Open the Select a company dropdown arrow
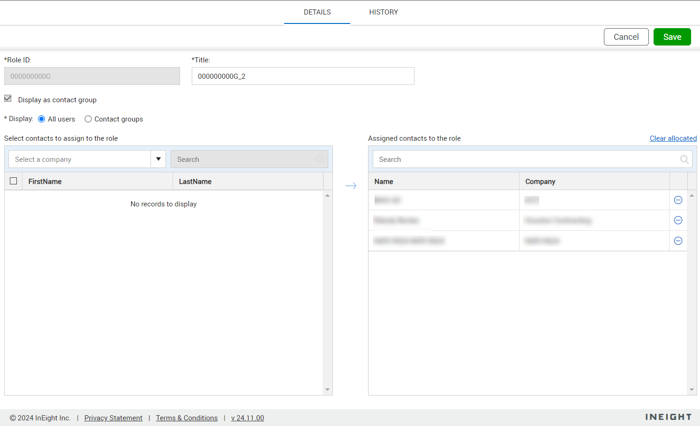 point(158,159)
